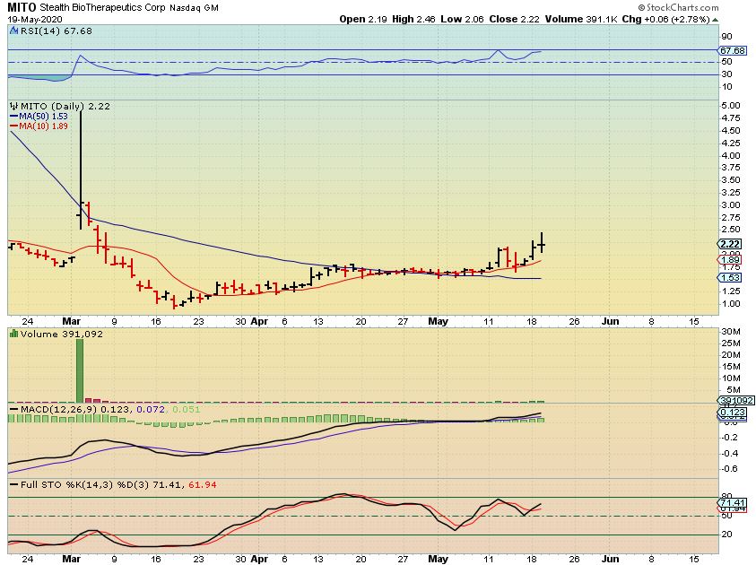756x565 pixels.
Task: Click the Nasdaq GM exchange label
Action: point(194,8)
